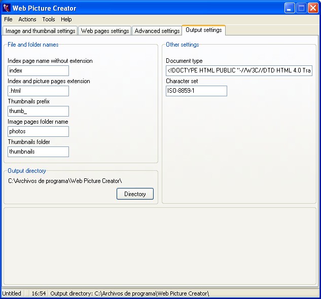This screenshot has height=299, width=321.
Task: Open the Actions menu
Action: click(x=27, y=19)
